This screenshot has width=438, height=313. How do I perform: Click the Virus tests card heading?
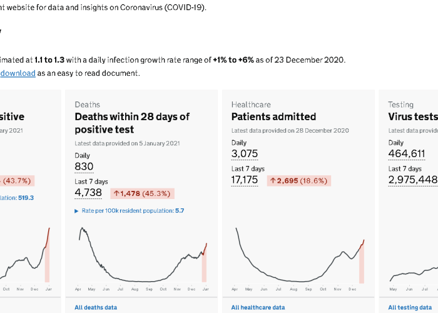coord(412,116)
